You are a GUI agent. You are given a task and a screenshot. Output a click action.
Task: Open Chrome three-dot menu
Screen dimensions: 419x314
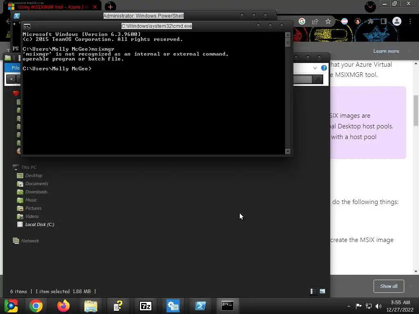(410, 21)
